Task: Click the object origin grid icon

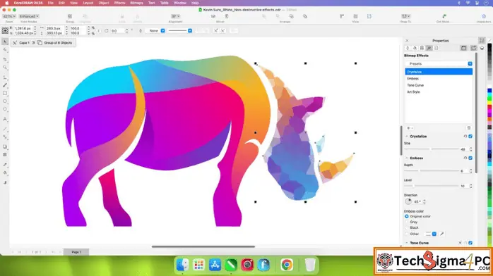Action: [5, 30]
